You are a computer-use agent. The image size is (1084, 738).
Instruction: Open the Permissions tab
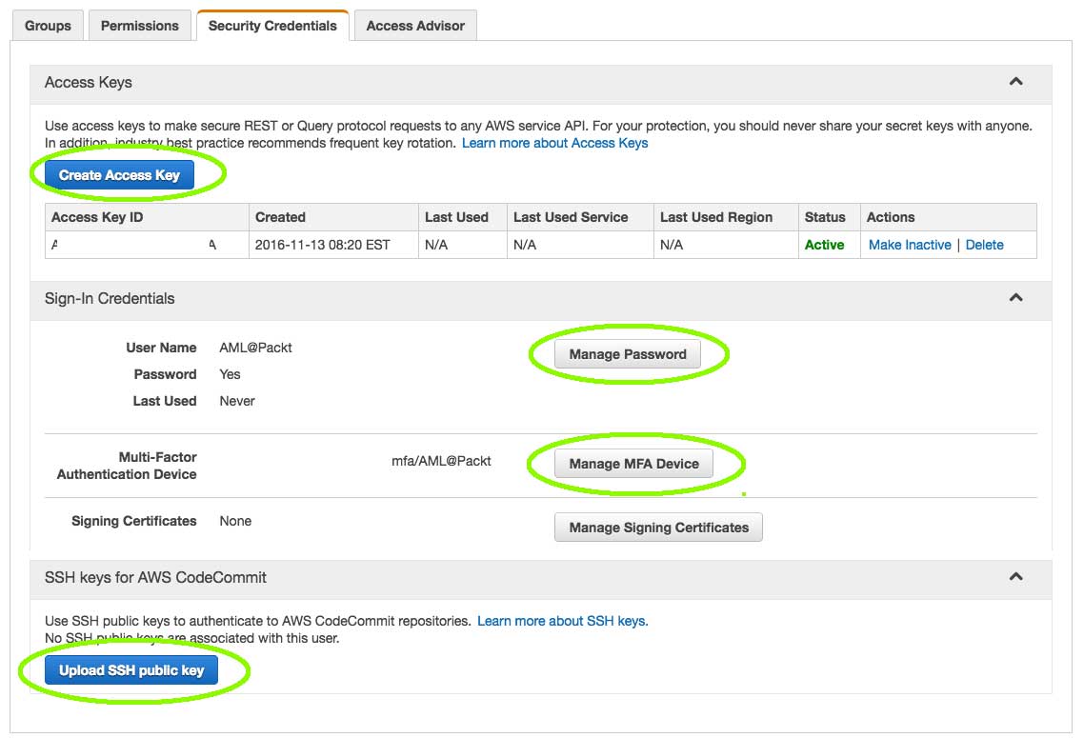[140, 26]
